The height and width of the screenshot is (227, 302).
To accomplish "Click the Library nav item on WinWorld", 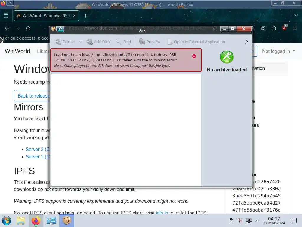I will [x=43, y=51].
